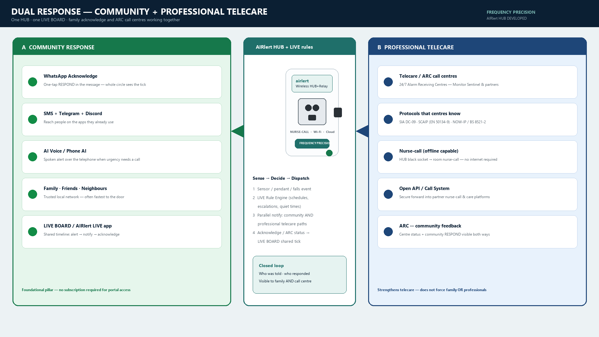Image resolution: width=599 pixels, height=337 pixels.
Task: Click the SIA DC-09 · SCAIP protocols line
Action: click(442, 122)
